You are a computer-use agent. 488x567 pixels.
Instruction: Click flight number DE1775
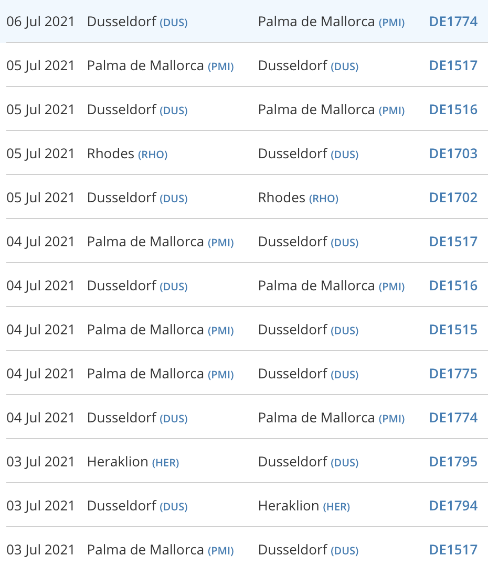453,374
